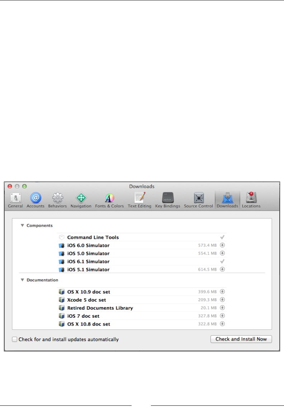Open the Locations preferences pane
This screenshot has height=409, width=284.
coord(251,200)
